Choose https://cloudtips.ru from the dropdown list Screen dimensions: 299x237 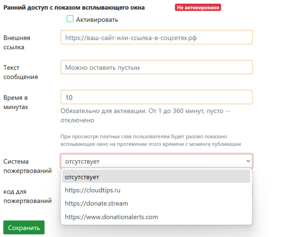tap(93, 190)
